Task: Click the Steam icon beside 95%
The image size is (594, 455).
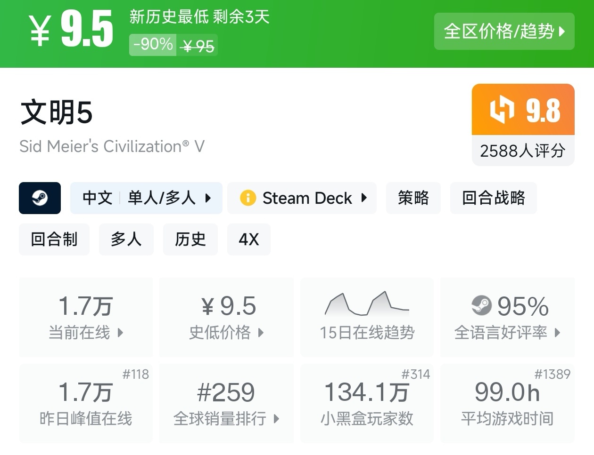Action: (481, 306)
